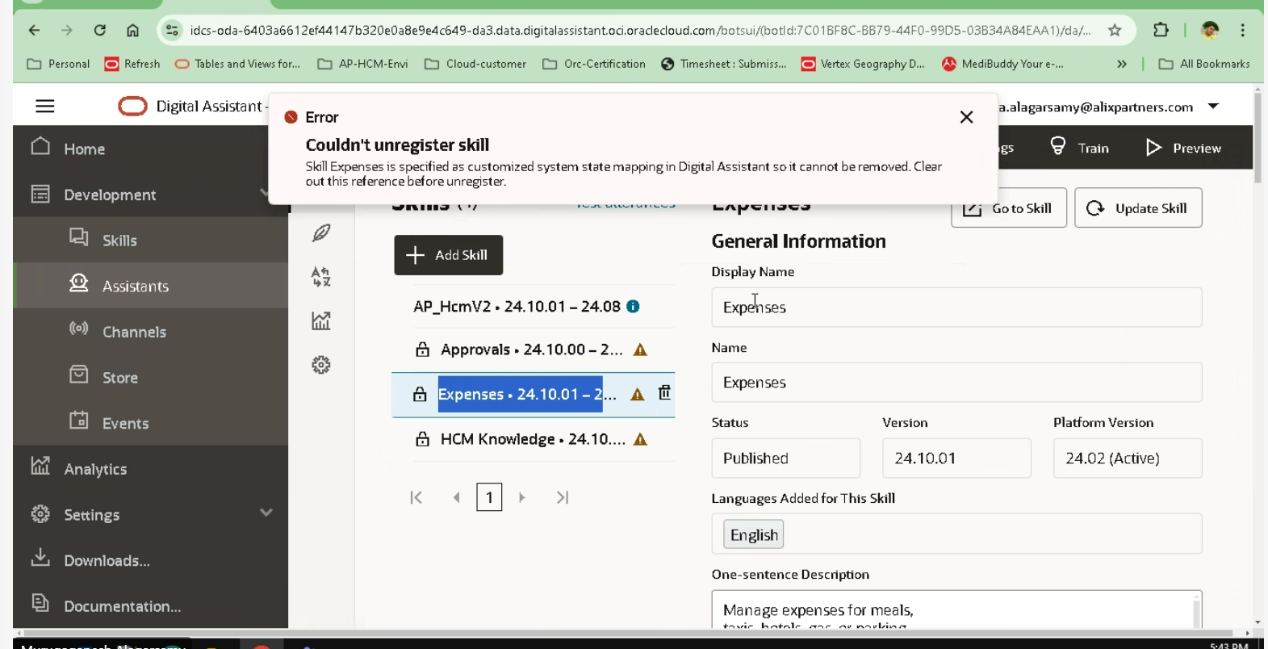
Task: Open Downloads in the sidebar
Action: click(x=150, y=559)
